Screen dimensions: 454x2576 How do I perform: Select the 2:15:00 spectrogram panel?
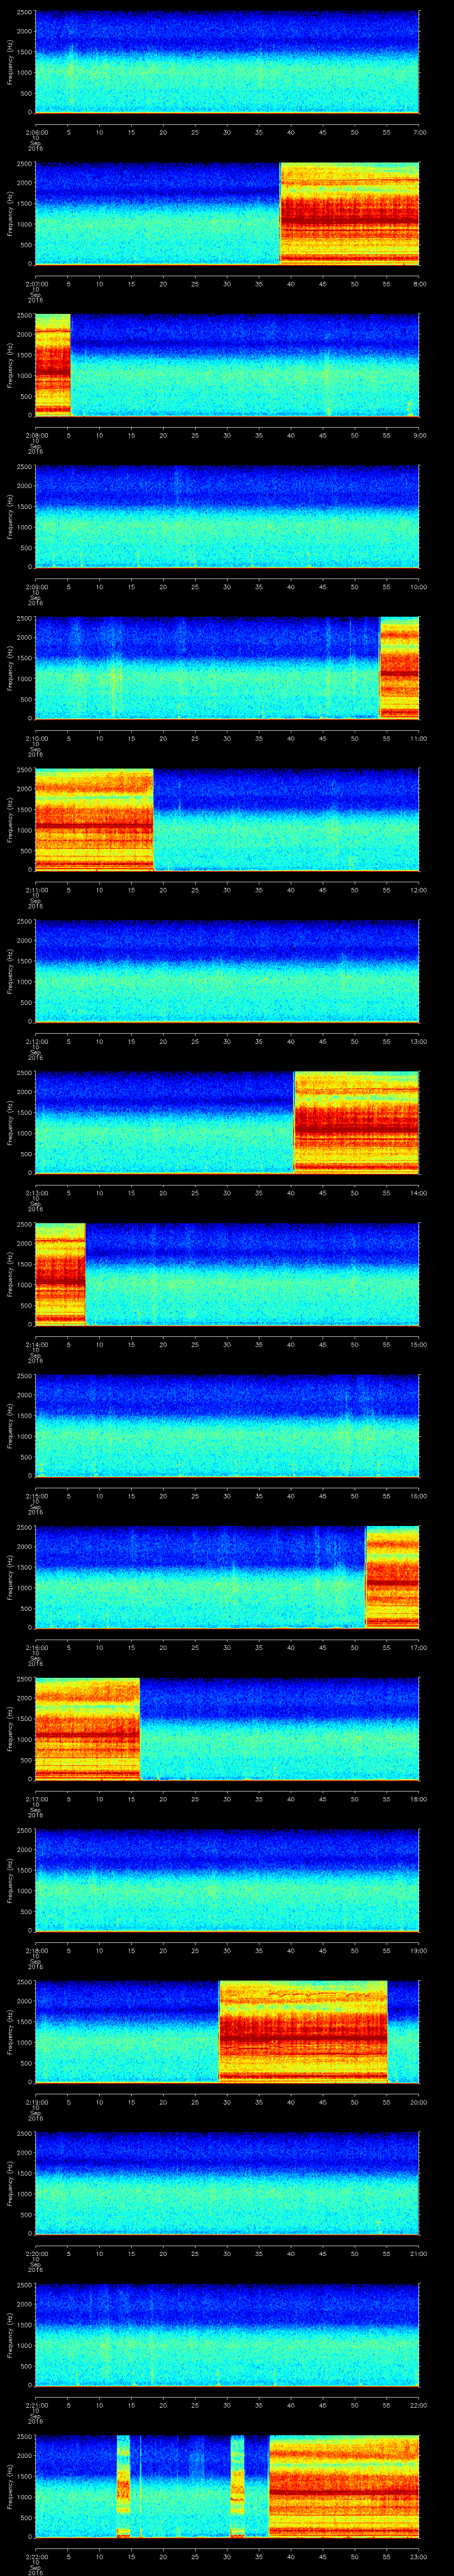227,1425
